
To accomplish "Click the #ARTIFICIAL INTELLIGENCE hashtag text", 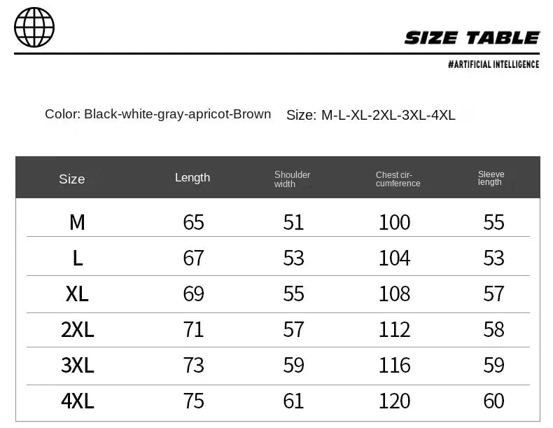I will click(493, 64).
